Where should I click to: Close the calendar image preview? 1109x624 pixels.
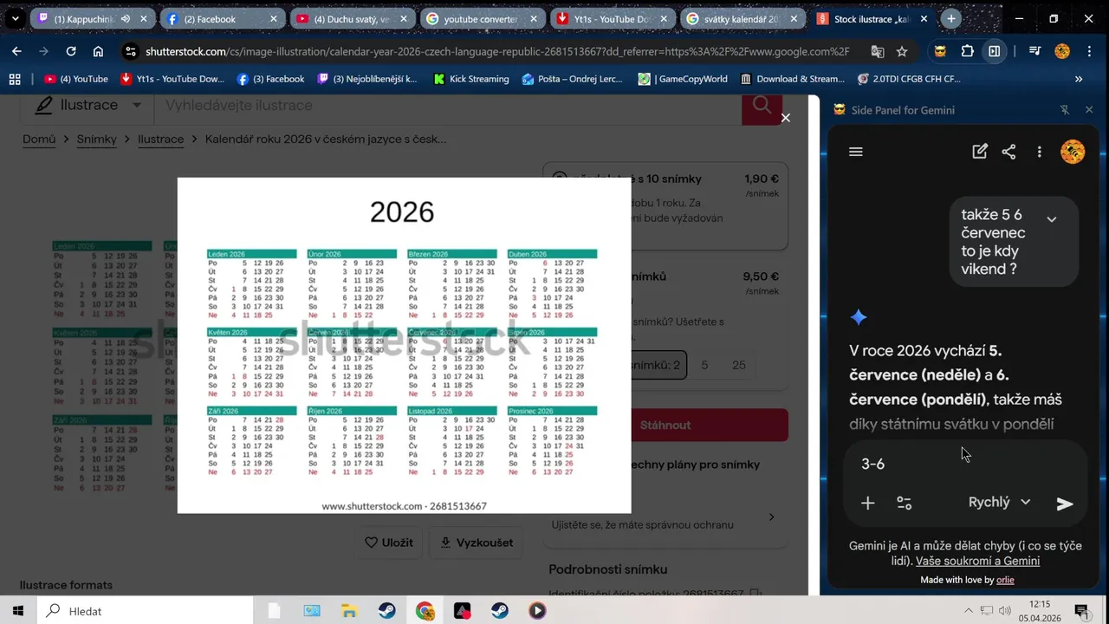pyautogui.click(x=786, y=117)
